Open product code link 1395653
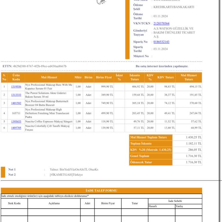 pos(16,121)
